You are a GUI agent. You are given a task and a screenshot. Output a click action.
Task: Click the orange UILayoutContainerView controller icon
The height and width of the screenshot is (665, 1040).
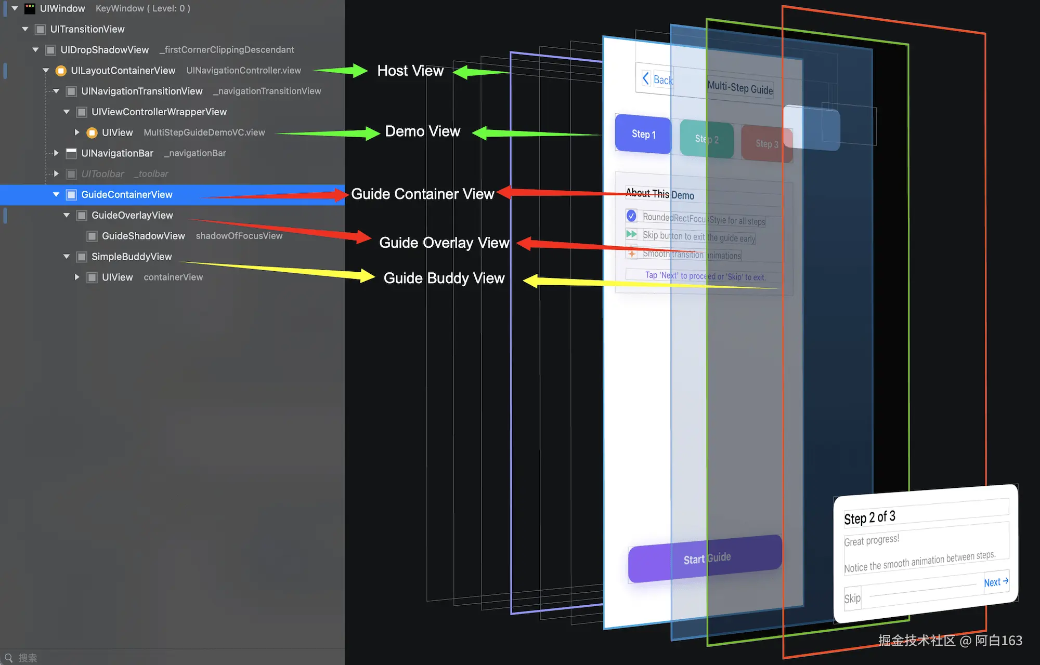pos(61,71)
